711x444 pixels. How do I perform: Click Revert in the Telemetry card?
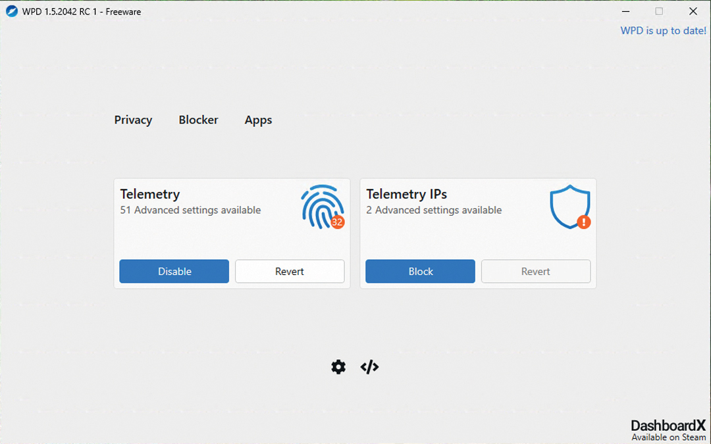point(290,271)
